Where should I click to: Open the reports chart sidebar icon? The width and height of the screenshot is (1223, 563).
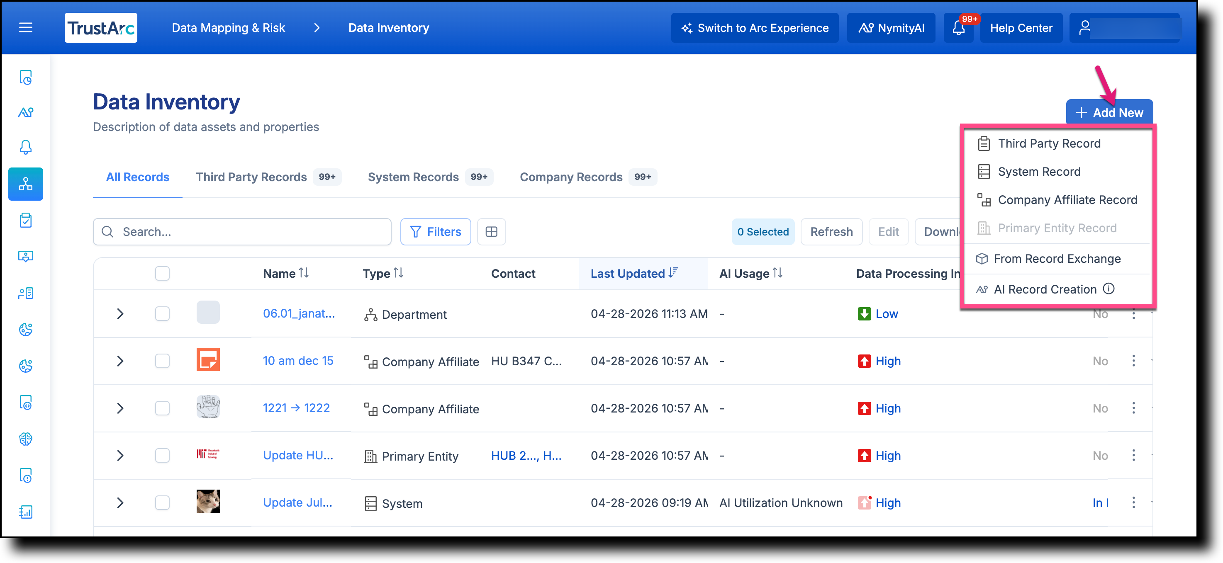click(26, 512)
